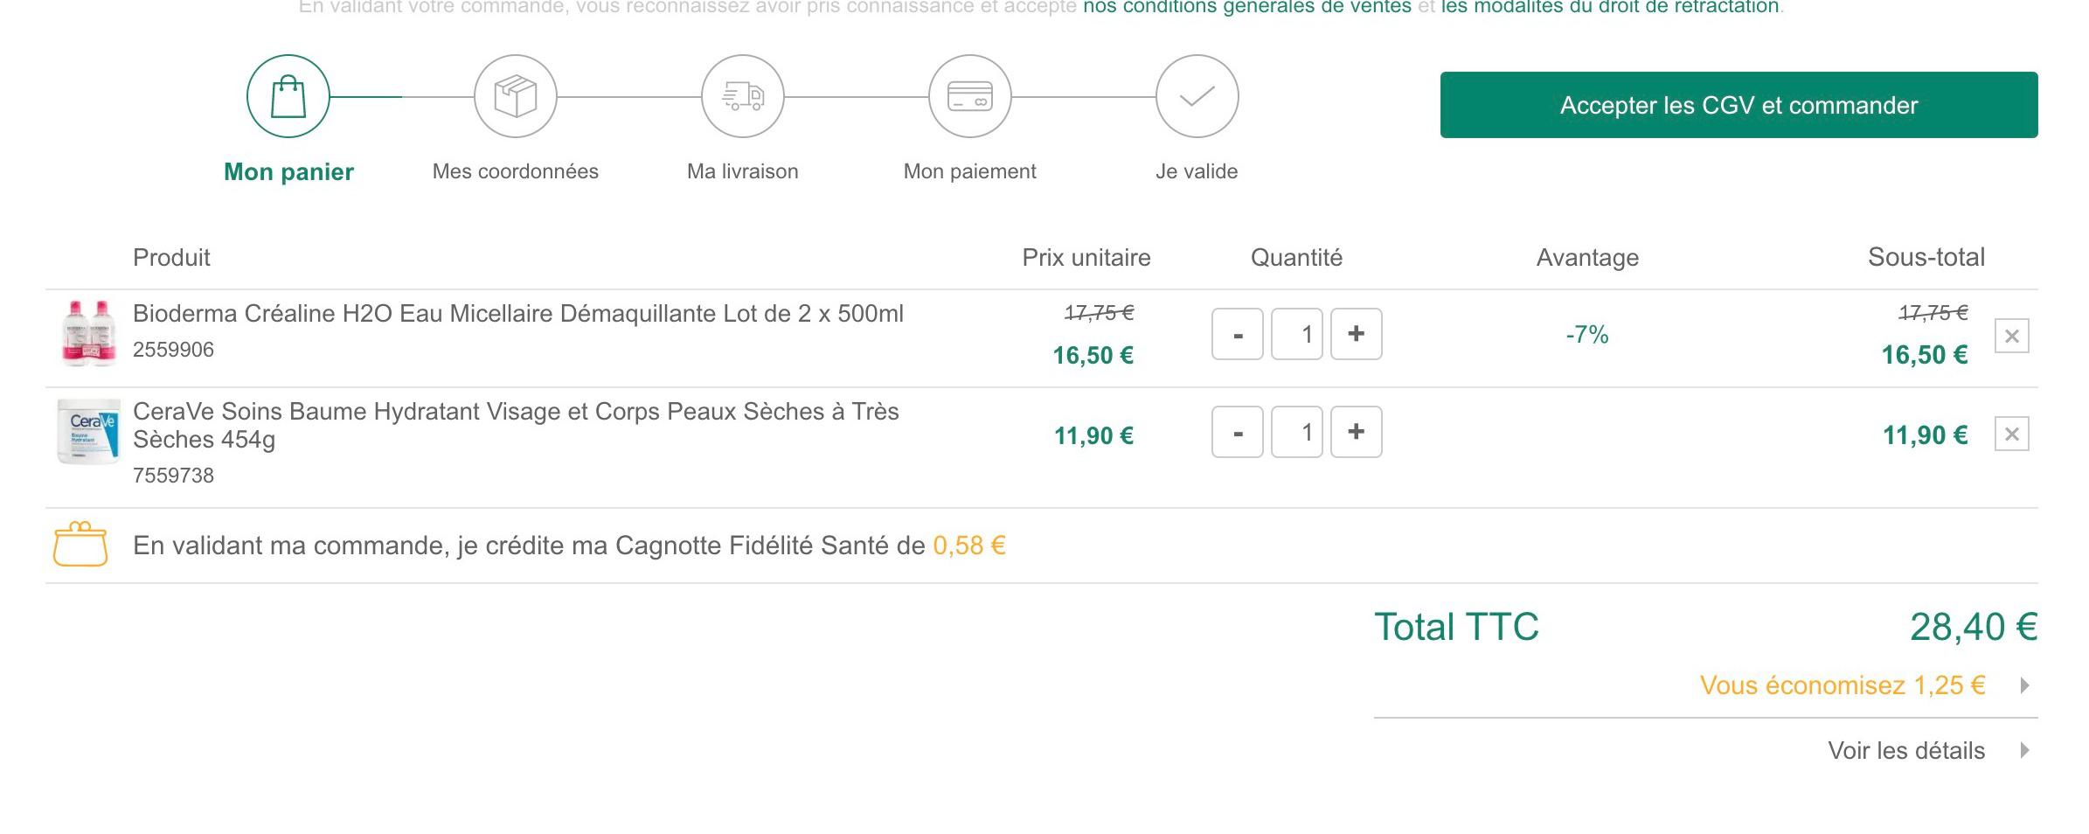Decrease Bioderma quantity with minus button
The image size is (2089, 834).
1238,334
